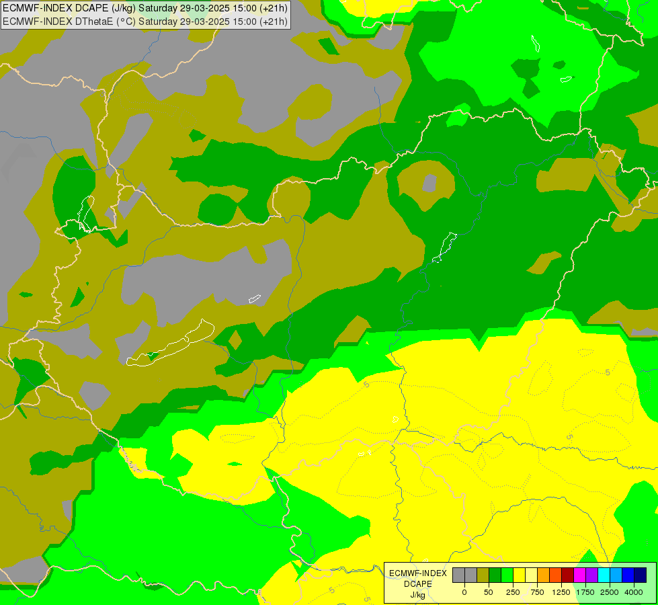The width and height of the screenshot is (658, 605).
Task: Select the purple legend swatch
Action: coord(591,575)
